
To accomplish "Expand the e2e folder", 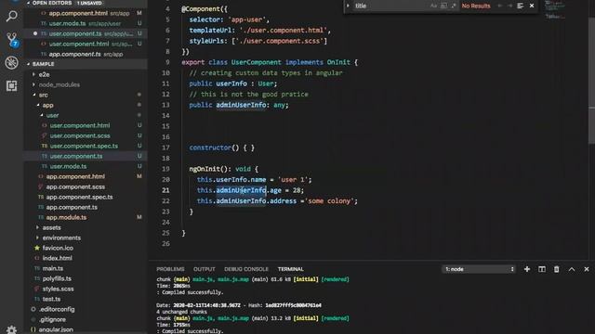I will click(45, 74).
